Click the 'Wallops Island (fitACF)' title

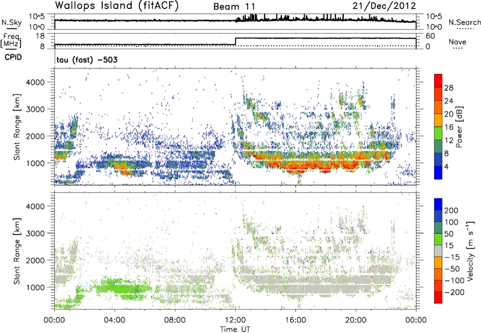117,5
